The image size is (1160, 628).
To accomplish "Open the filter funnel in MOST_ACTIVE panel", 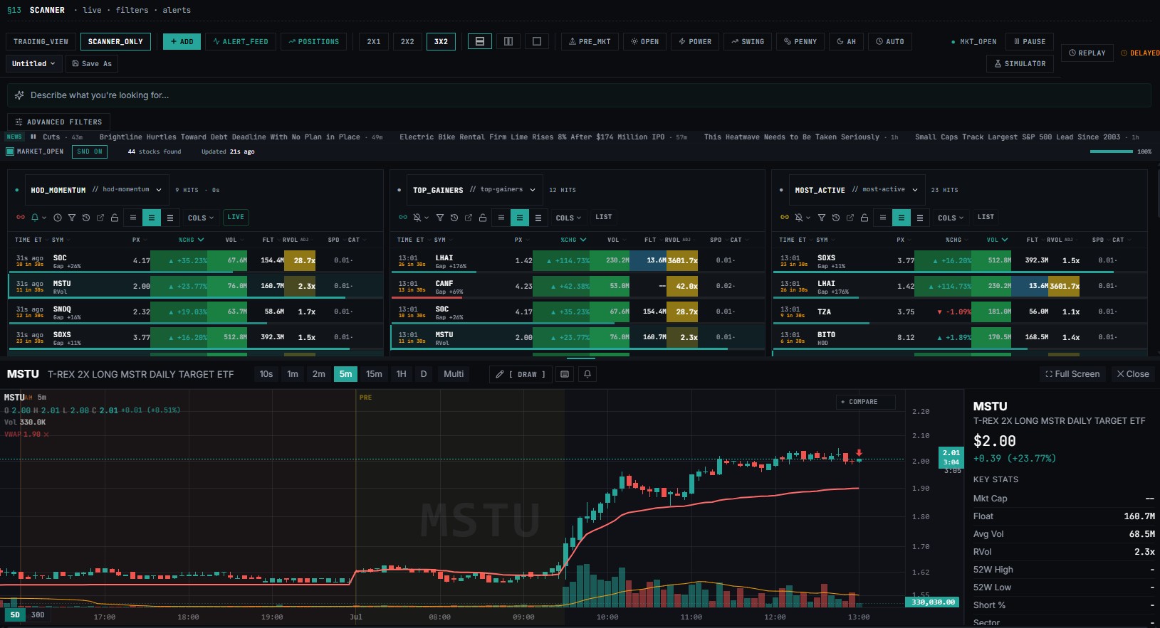I will pyautogui.click(x=822, y=218).
